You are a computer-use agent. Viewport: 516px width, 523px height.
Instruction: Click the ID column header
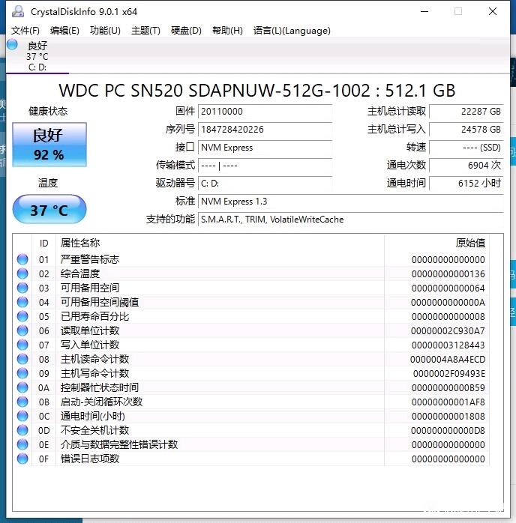point(43,244)
